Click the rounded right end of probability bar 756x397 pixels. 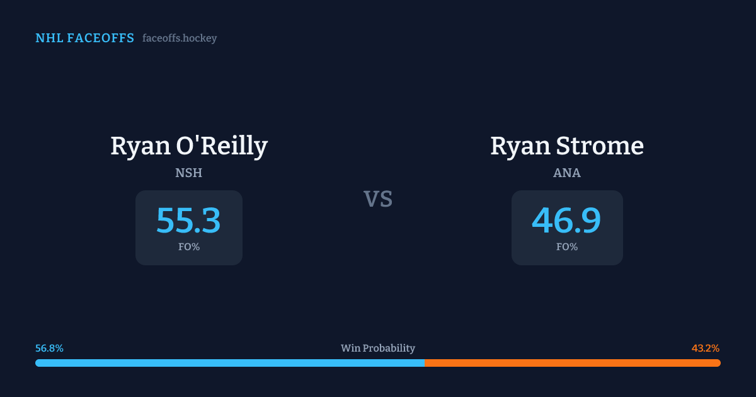pyautogui.click(x=718, y=363)
